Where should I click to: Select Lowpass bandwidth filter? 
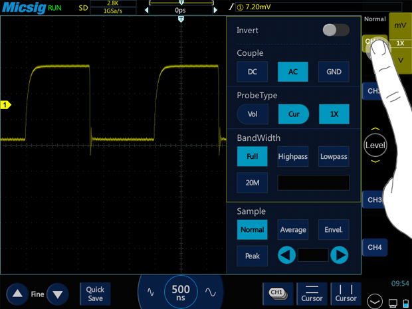[334, 156]
